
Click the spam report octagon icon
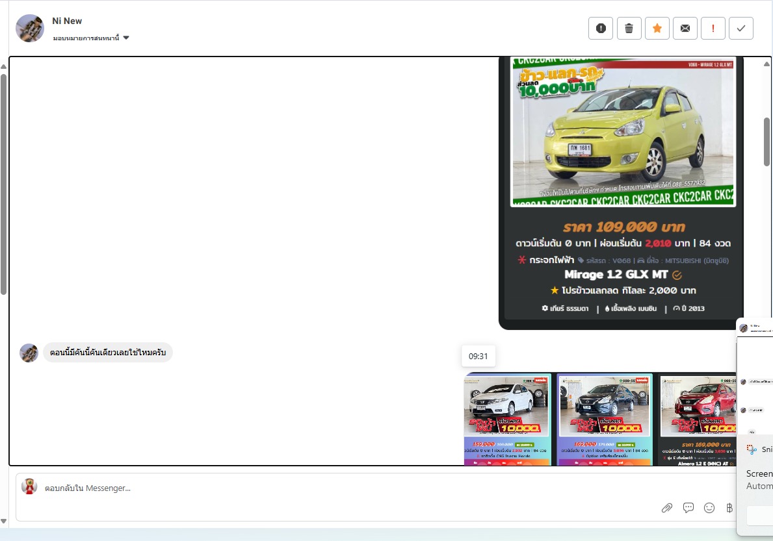601,29
